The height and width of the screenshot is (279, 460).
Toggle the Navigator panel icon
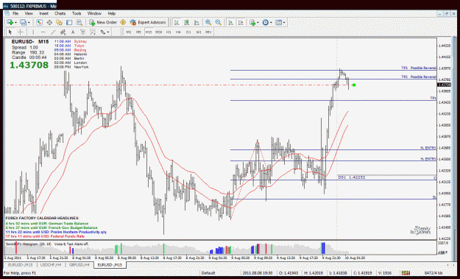[60, 22]
